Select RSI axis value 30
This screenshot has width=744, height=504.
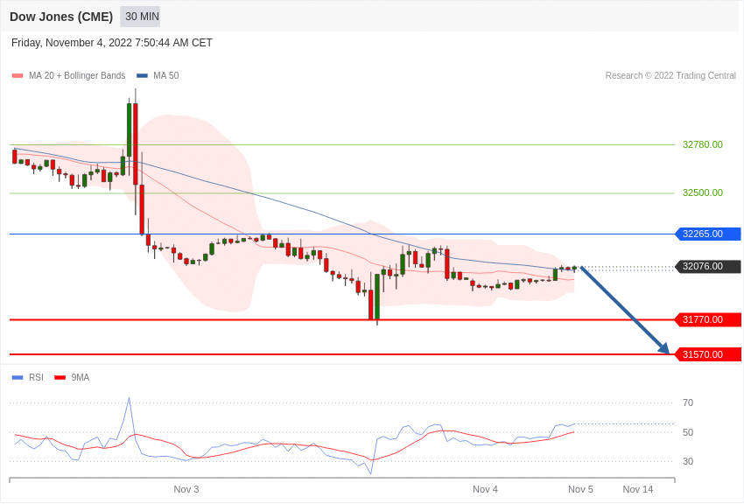tap(688, 461)
